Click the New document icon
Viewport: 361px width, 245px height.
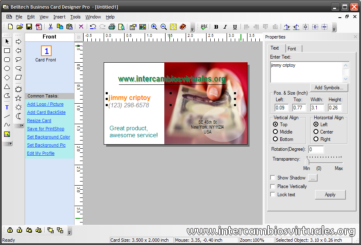point(10,27)
